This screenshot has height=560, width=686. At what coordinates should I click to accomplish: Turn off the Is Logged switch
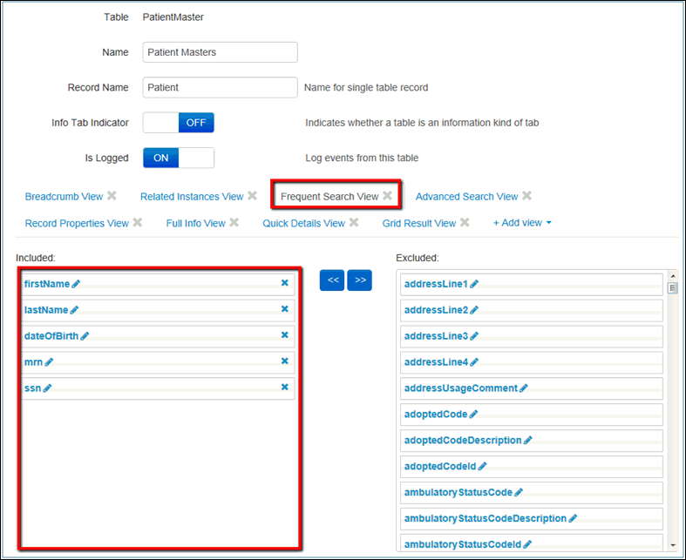click(179, 158)
